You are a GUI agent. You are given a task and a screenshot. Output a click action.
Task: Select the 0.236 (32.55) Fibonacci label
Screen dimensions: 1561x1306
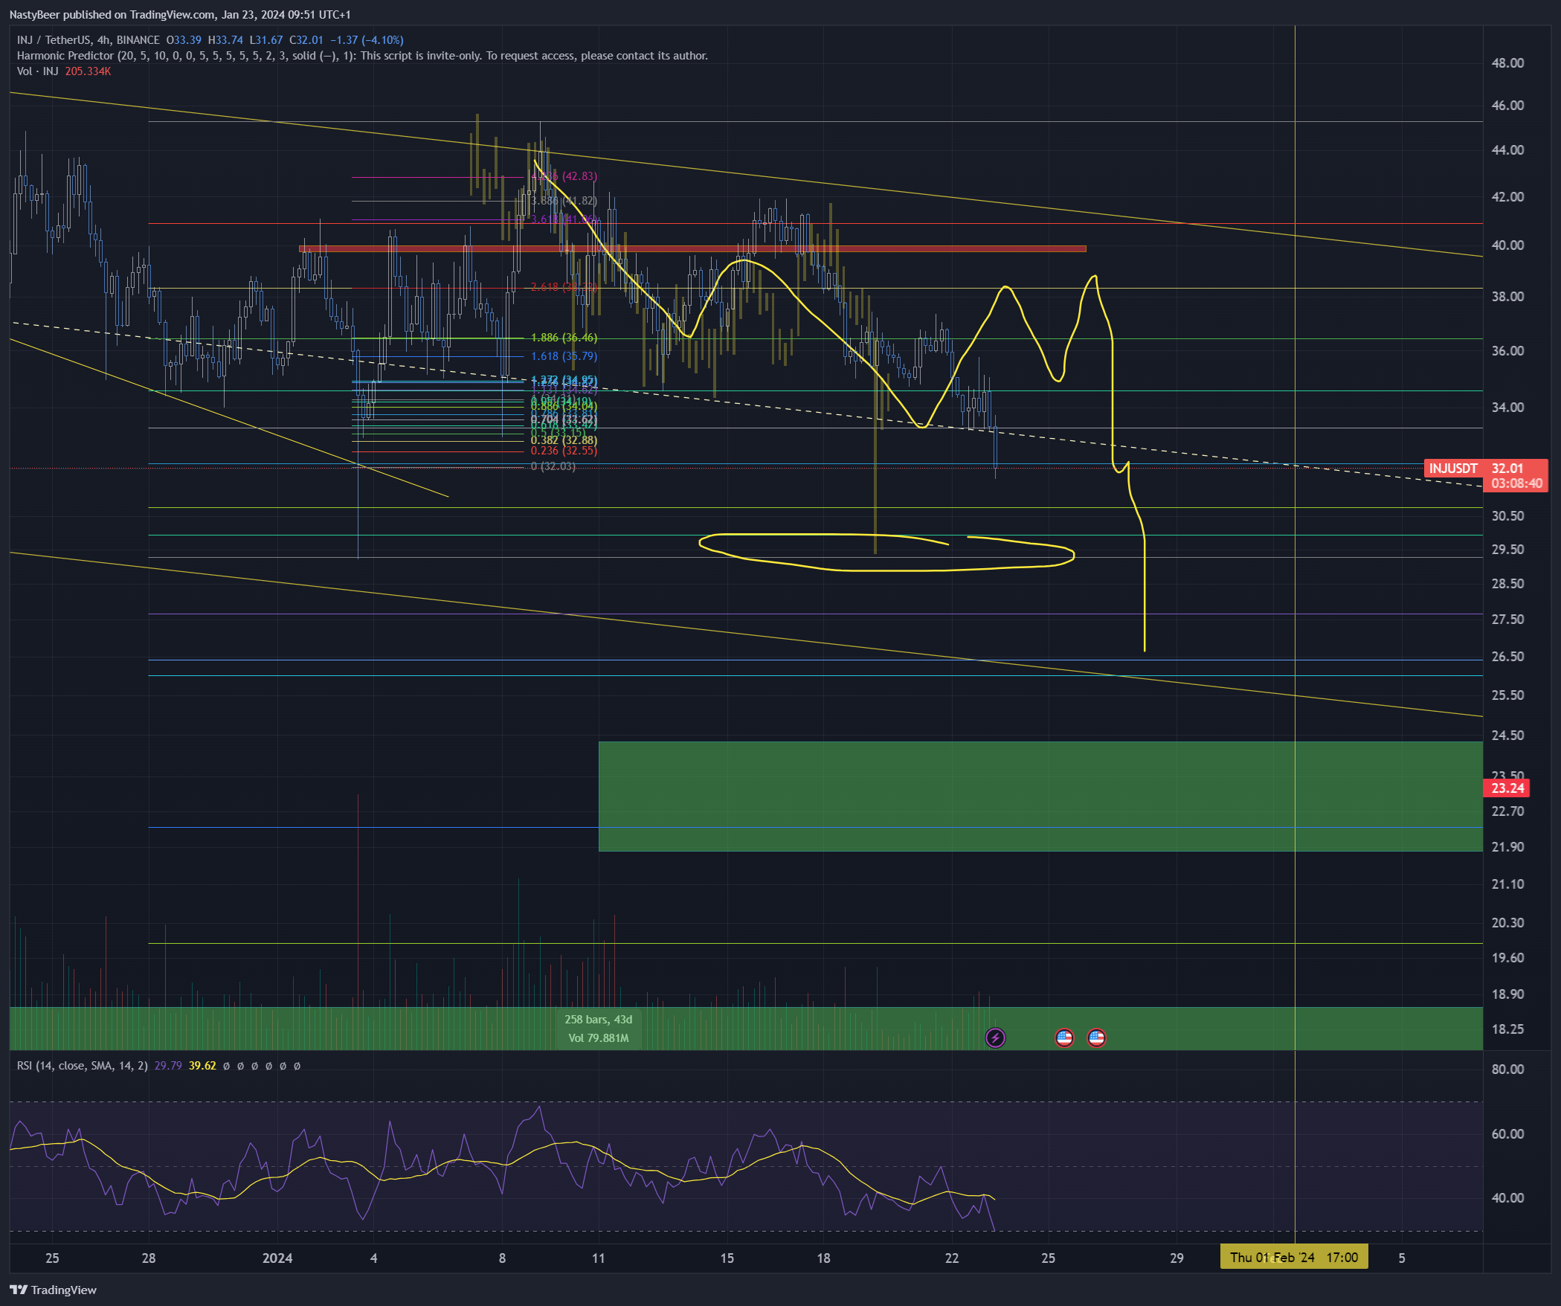coord(564,451)
